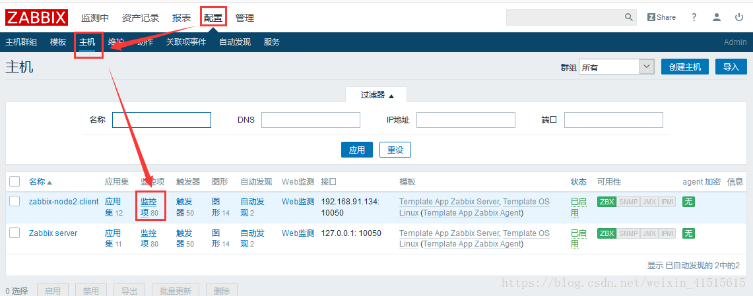The image size is (753, 296).
Task: Check the Zabbix server row checkbox
Action: click(15, 233)
